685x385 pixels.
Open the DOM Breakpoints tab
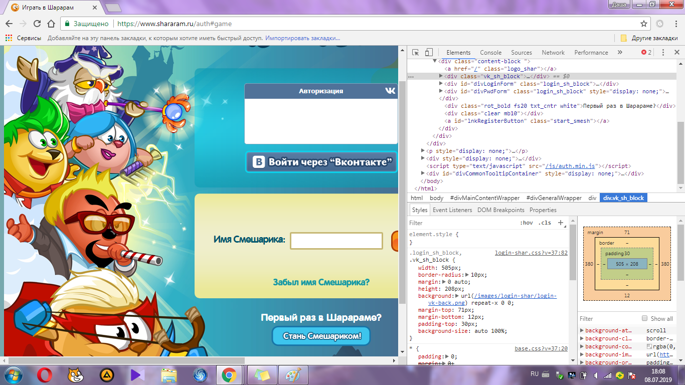pyautogui.click(x=501, y=210)
